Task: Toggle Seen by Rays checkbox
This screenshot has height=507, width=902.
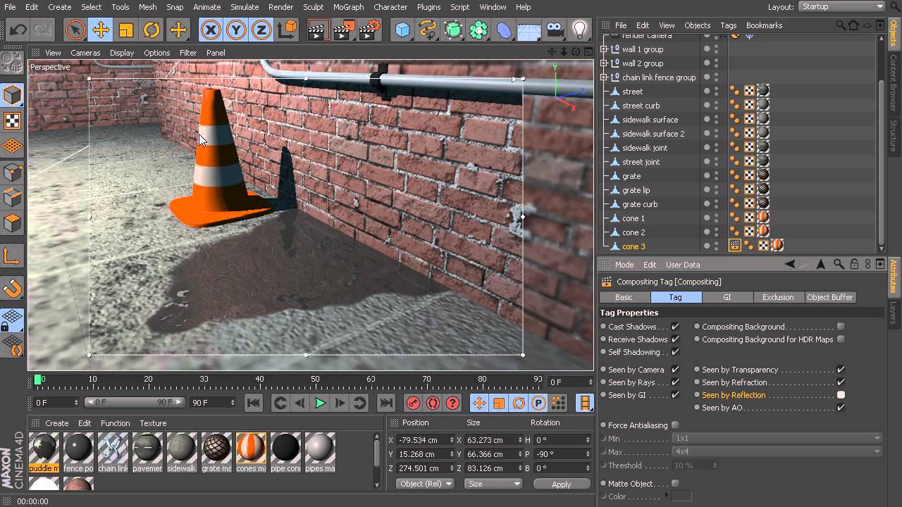Action: [x=675, y=382]
